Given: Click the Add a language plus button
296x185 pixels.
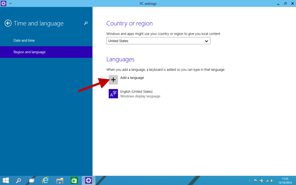Looking at the screenshot, I should [113, 80].
